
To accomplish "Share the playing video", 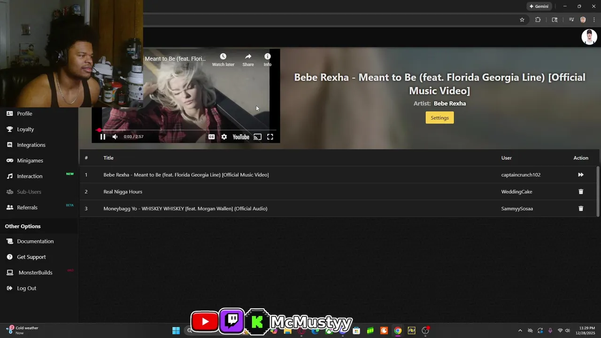I will tap(248, 60).
